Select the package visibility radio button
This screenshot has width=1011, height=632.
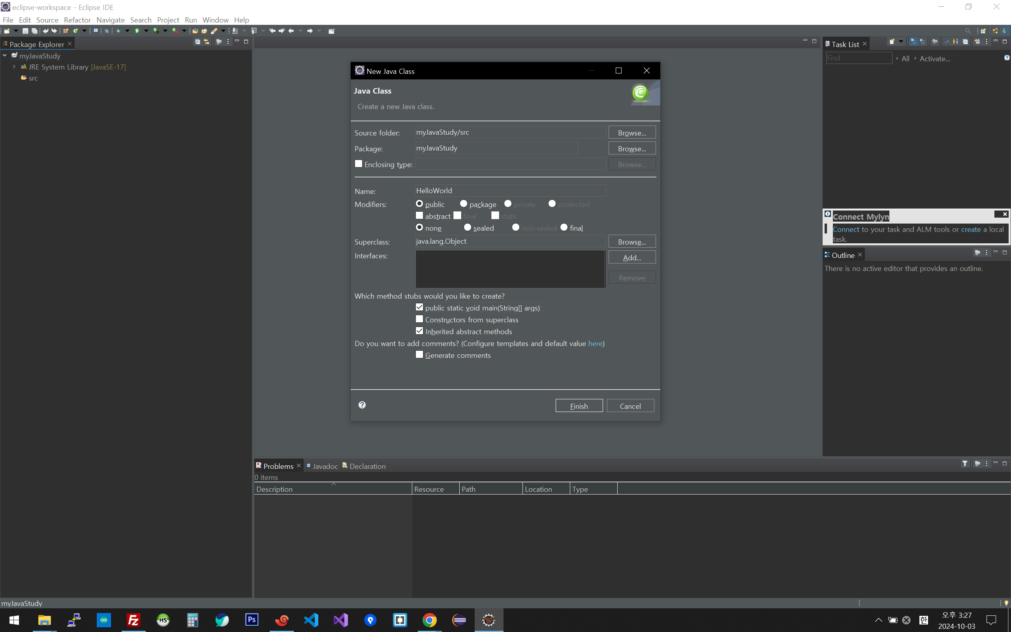tap(463, 203)
